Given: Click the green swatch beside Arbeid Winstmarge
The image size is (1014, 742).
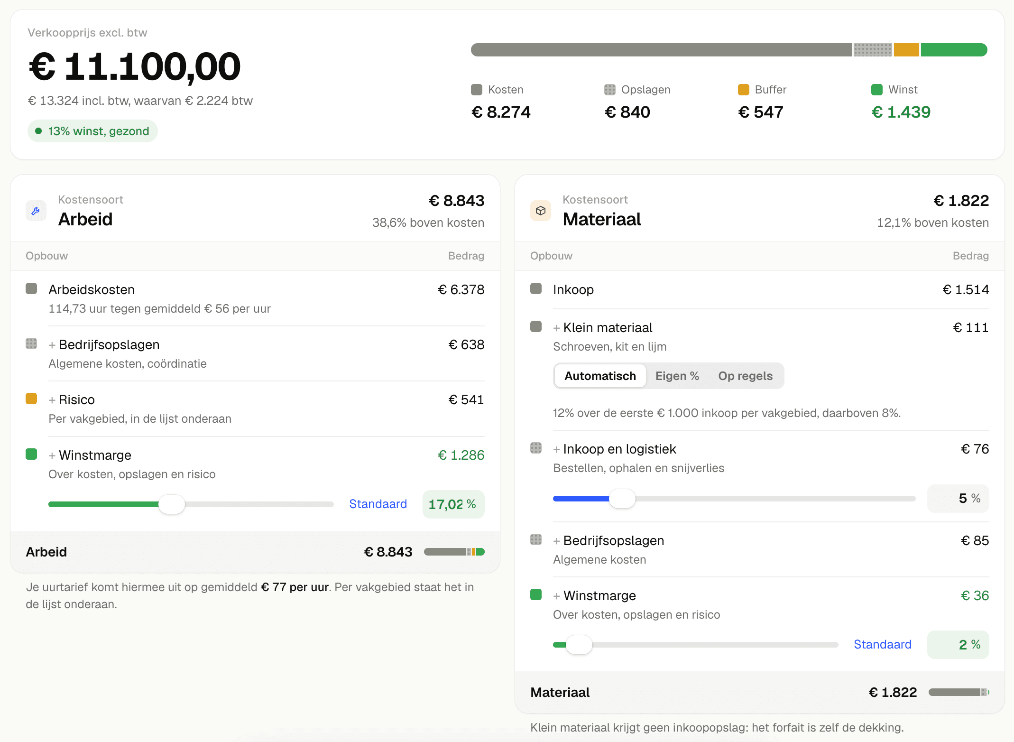Looking at the screenshot, I should pyautogui.click(x=31, y=454).
